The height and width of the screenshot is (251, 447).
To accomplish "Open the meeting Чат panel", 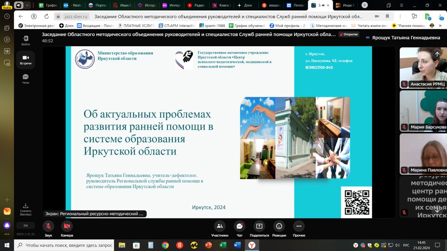I will coord(239,226).
